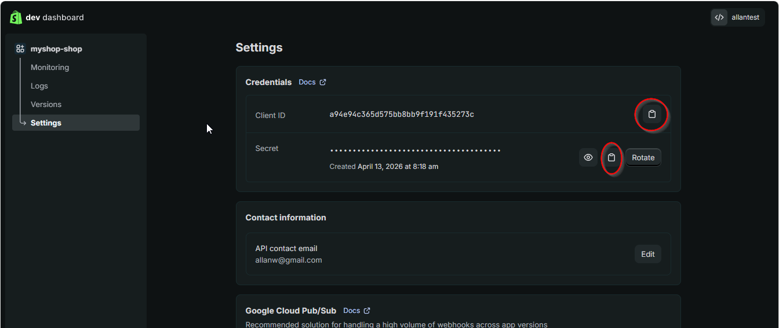The image size is (779, 328).
Task: Edit the API contact email
Action: point(648,254)
